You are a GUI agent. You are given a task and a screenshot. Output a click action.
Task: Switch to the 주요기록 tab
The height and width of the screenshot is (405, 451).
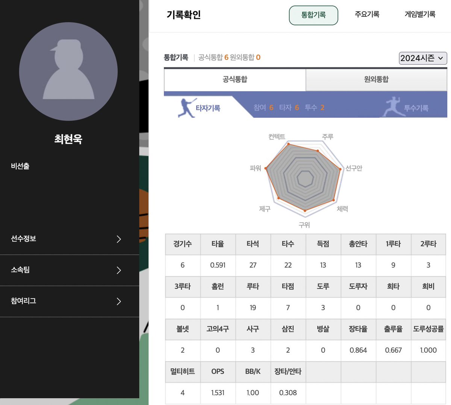pyautogui.click(x=367, y=15)
